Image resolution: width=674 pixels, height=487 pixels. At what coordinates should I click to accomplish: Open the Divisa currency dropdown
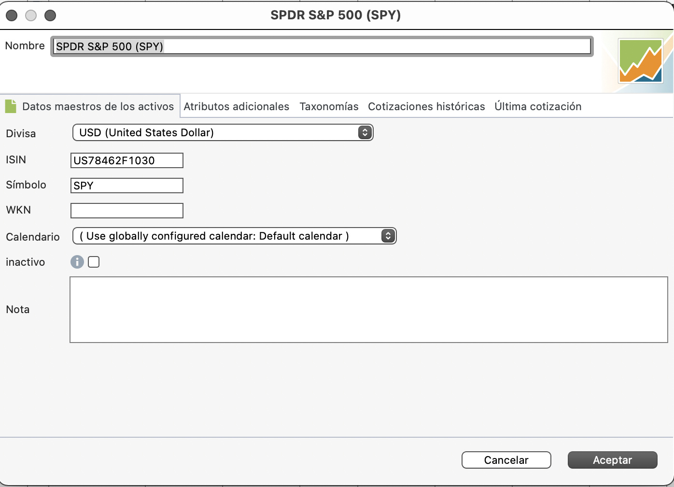point(223,132)
